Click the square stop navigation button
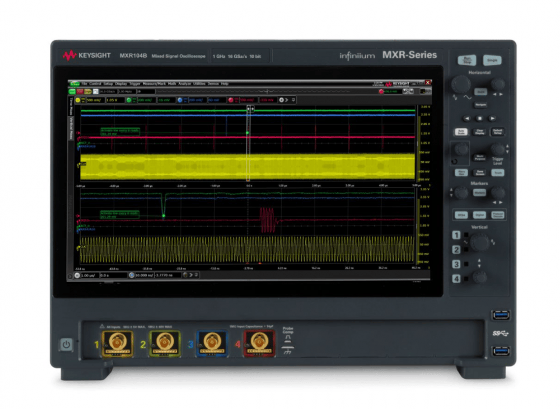 [x=480, y=118]
